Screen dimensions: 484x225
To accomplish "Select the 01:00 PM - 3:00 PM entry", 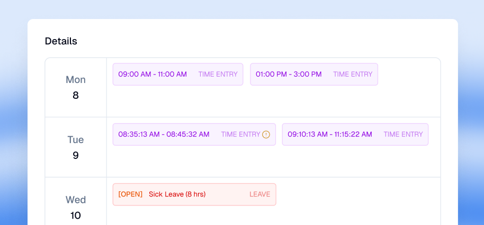I will point(289,74).
